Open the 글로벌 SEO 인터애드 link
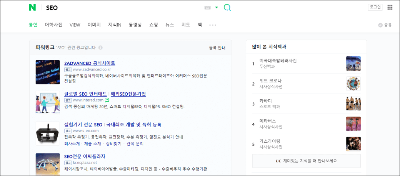Image resolution: width=400 pixels, height=176 pixels. tap(85, 94)
